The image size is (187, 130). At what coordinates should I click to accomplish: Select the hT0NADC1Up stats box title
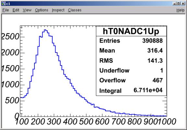coord(131,31)
